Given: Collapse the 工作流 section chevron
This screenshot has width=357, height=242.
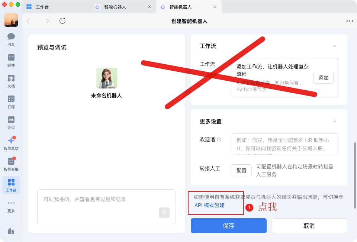Looking at the screenshot, I should (x=334, y=46).
